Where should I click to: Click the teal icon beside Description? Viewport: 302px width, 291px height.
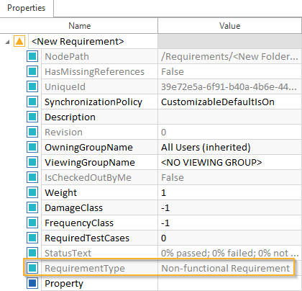[x=32, y=117]
